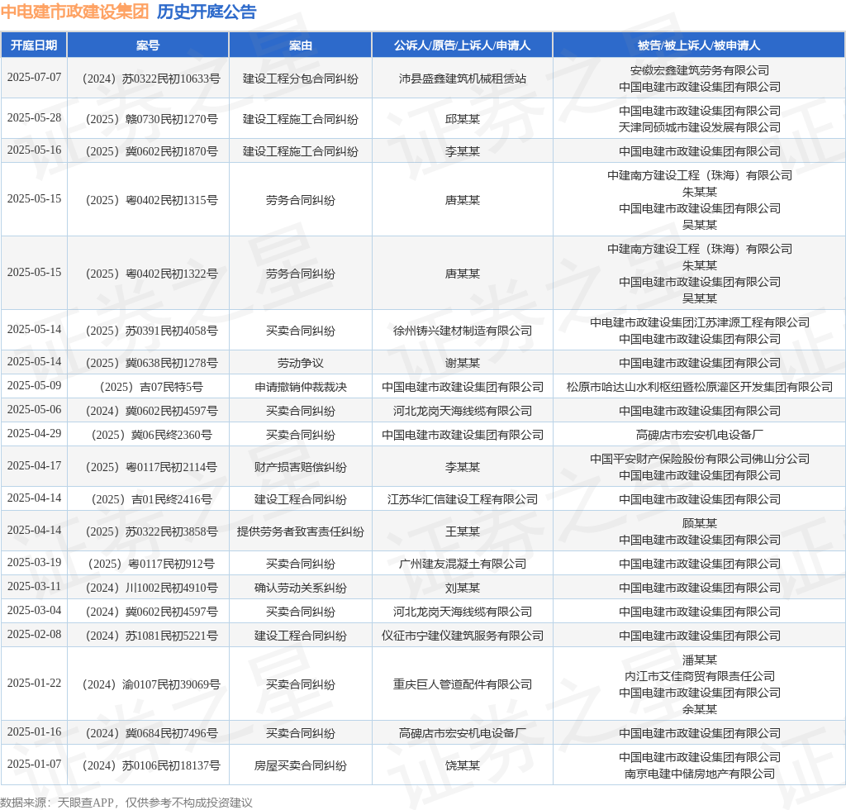
Task: Click the 提供劳务者致害责任纠纷 cell
Action: pos(301,531)
